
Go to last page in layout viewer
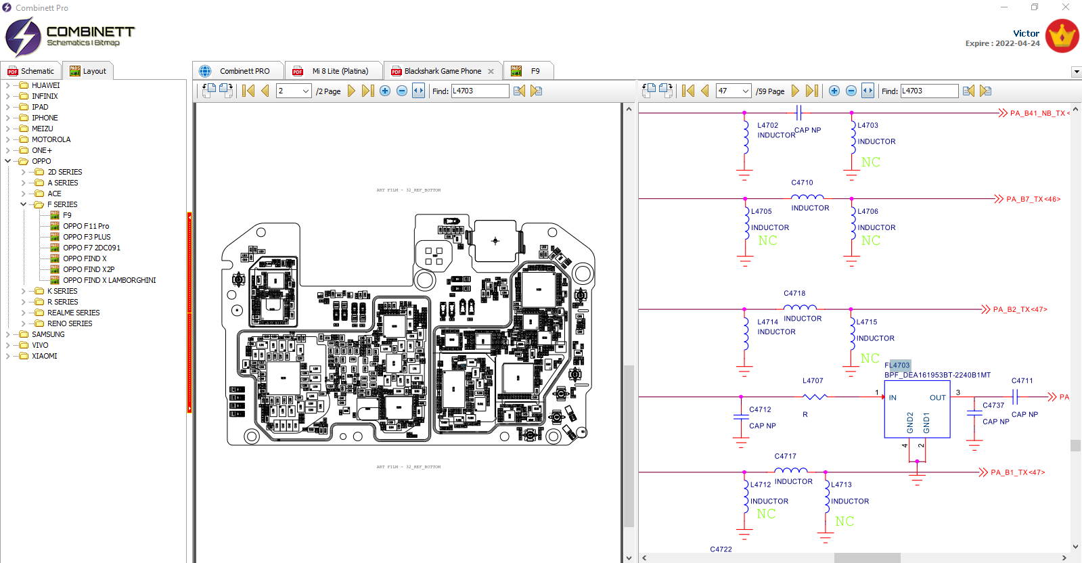tap(367, 91)
